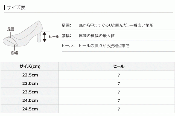Screen dimensions: 175x116
Task: Click the ヒール label beside the arrow
Action: [x=54, y=36]
